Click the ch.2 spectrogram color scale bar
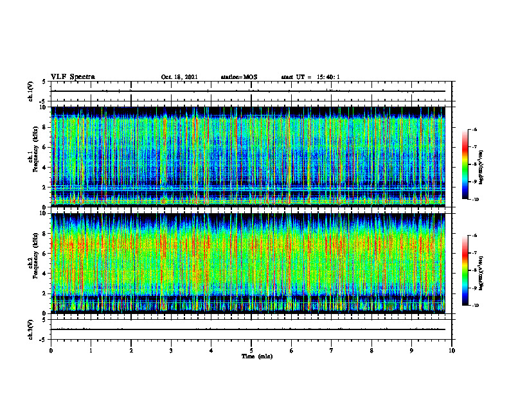Screen dimensions: 509x393 pos(465,270)
